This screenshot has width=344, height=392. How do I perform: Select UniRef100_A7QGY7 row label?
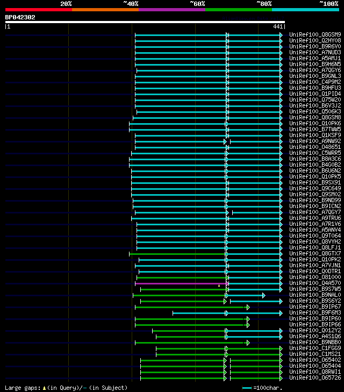click(315, 212)
